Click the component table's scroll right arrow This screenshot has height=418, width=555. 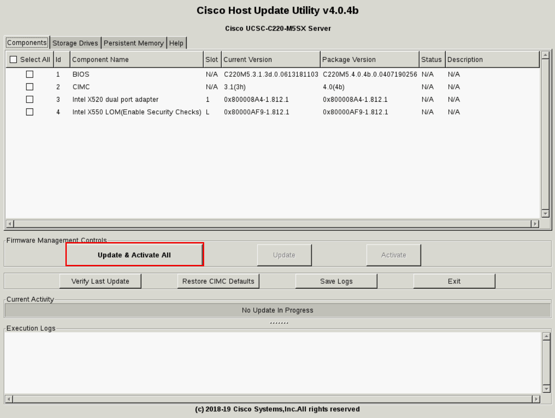(x=535, y=224)
